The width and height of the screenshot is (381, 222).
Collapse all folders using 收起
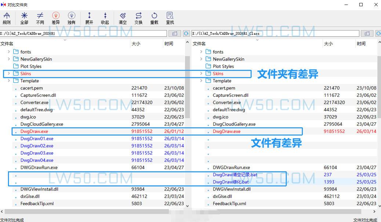(105, 17)
